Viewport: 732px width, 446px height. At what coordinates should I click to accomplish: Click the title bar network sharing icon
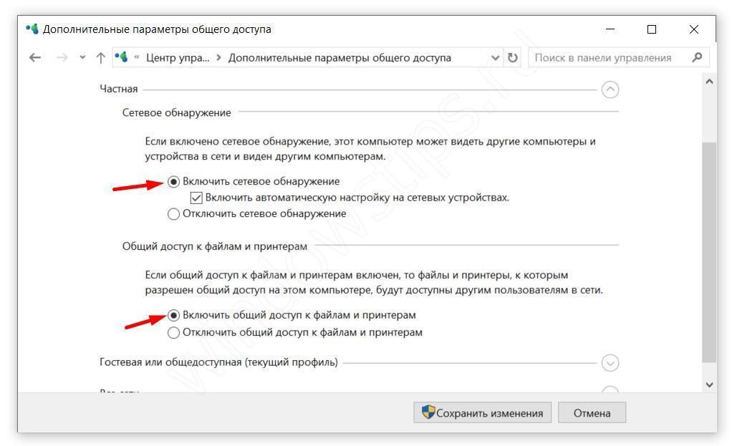tap(32, 29)
